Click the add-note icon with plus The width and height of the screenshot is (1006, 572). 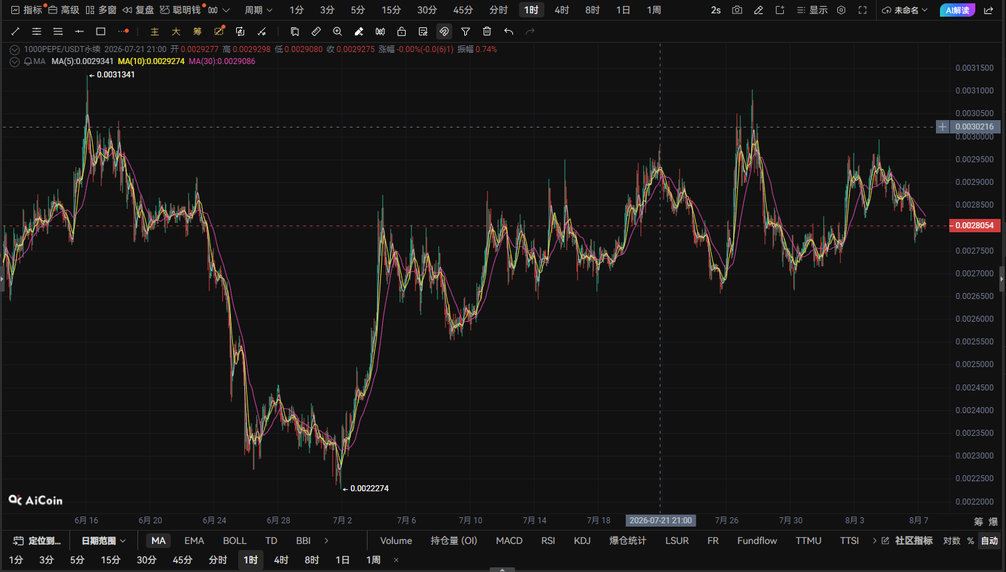coord(780,10)
